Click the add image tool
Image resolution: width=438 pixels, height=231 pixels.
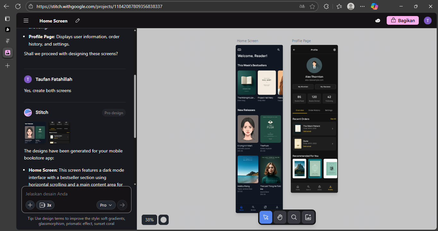308,218
